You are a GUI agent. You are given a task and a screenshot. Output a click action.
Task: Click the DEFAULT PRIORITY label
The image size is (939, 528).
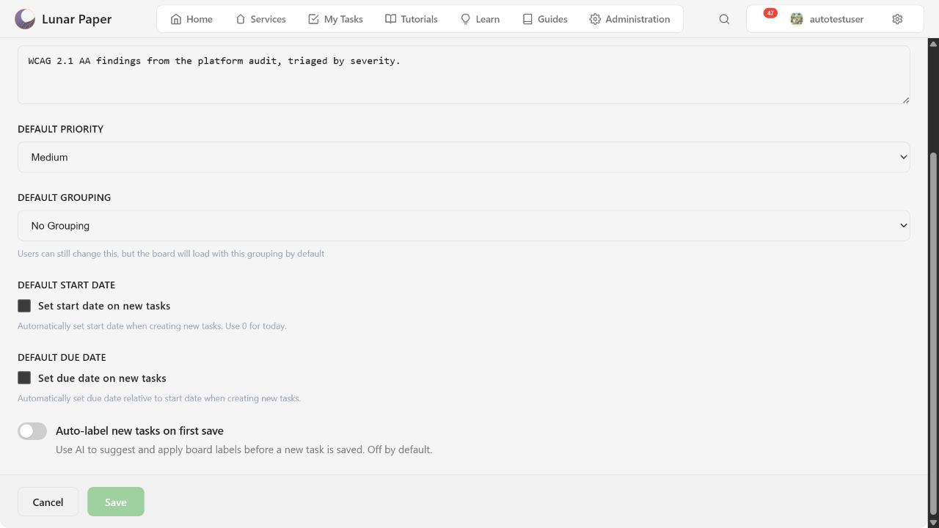click(x=60, y=129)
